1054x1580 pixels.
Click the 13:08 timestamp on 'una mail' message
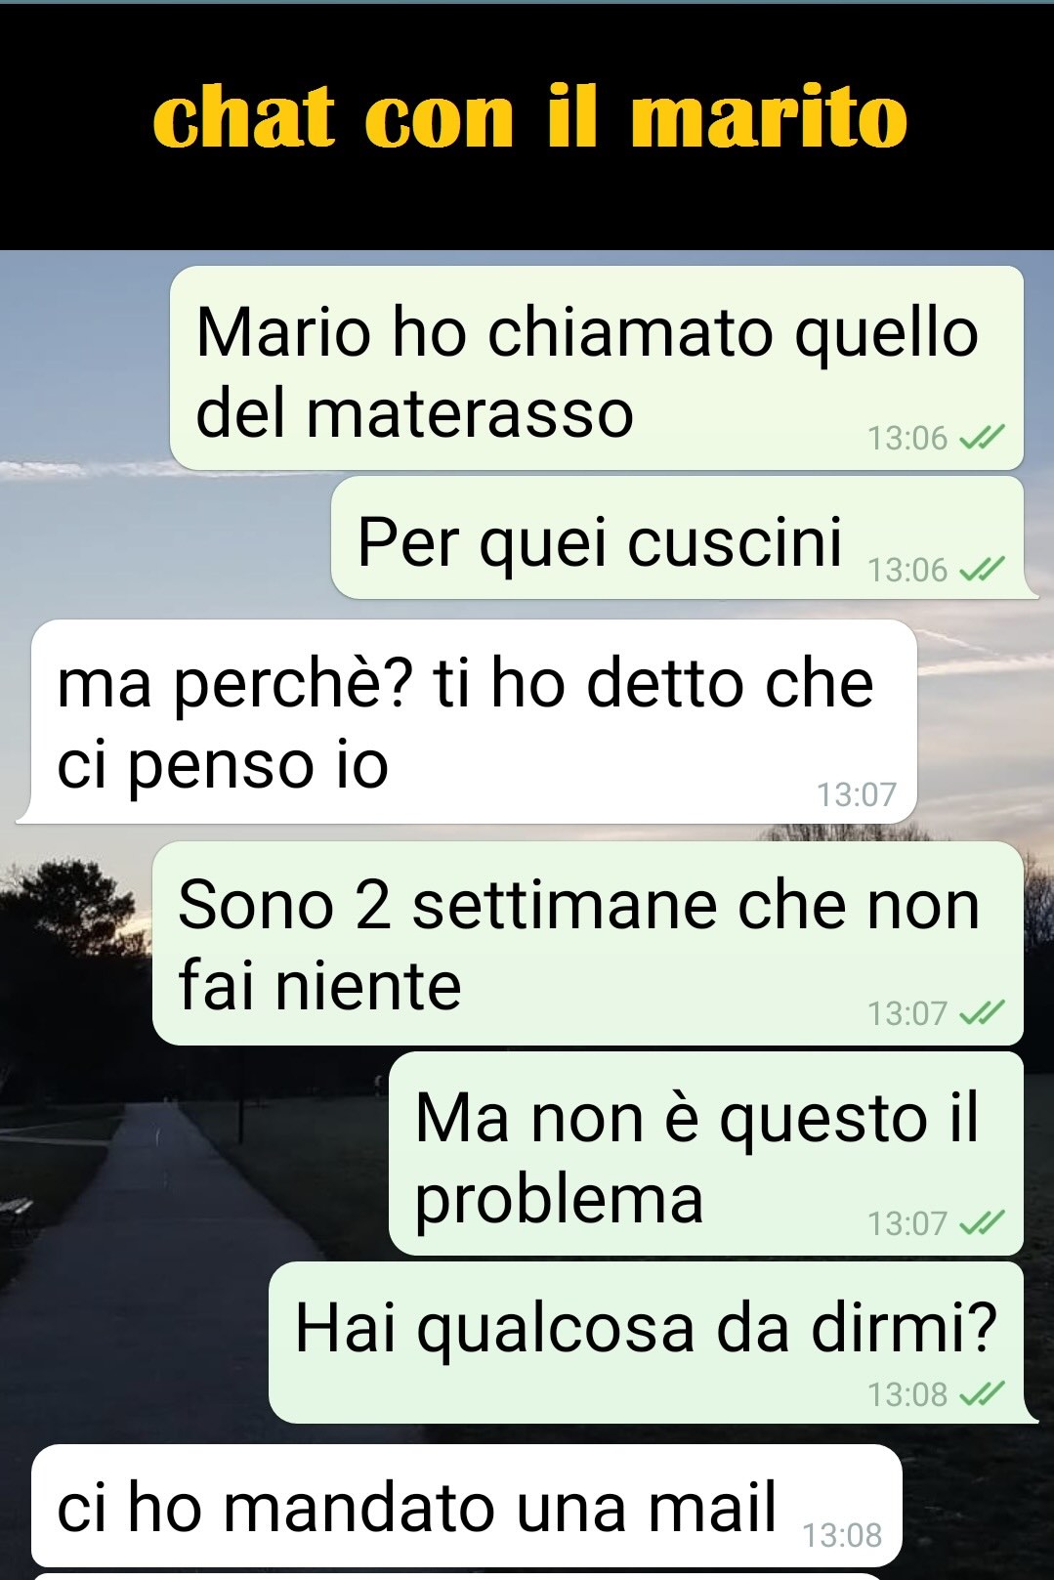[842, 1535]
